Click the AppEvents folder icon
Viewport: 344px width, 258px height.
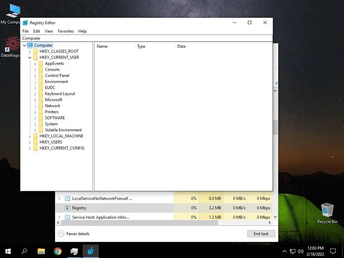41,63
